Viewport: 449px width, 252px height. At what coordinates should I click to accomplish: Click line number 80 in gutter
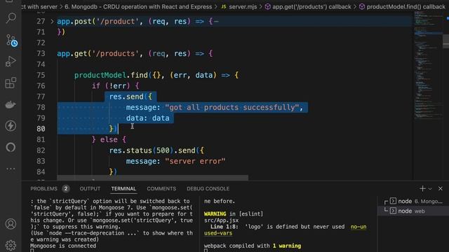click(x=41, y=129)
